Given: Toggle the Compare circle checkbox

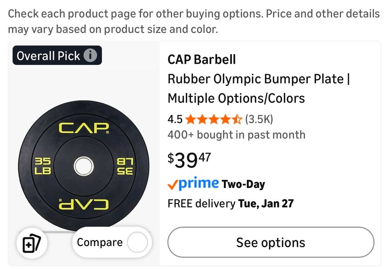Looking at the screenshot, I should (x=137, y=243).
